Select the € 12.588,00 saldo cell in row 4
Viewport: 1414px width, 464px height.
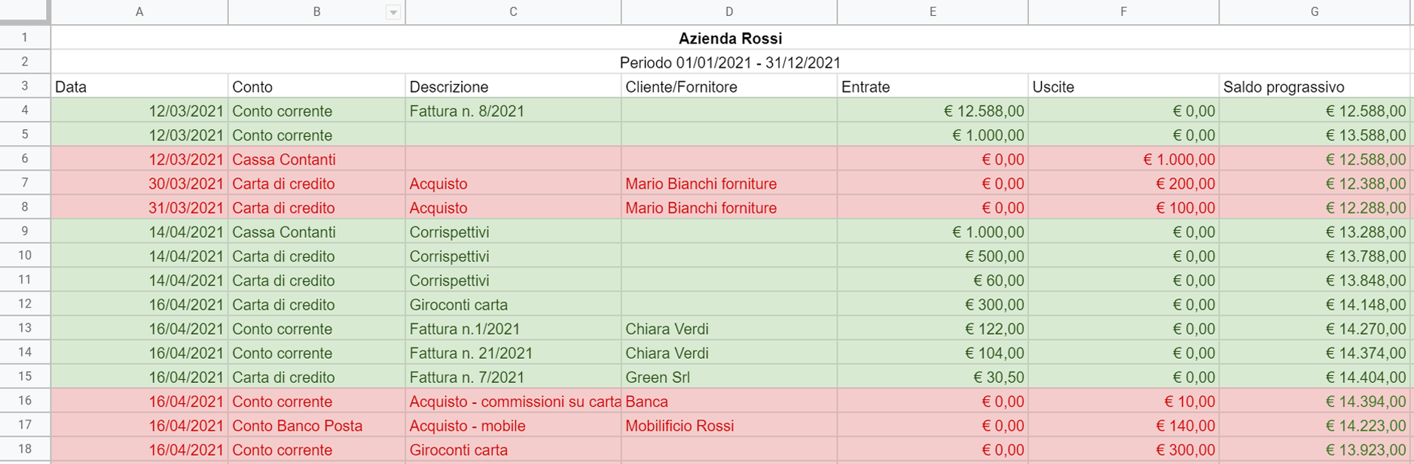point(1314,111)
